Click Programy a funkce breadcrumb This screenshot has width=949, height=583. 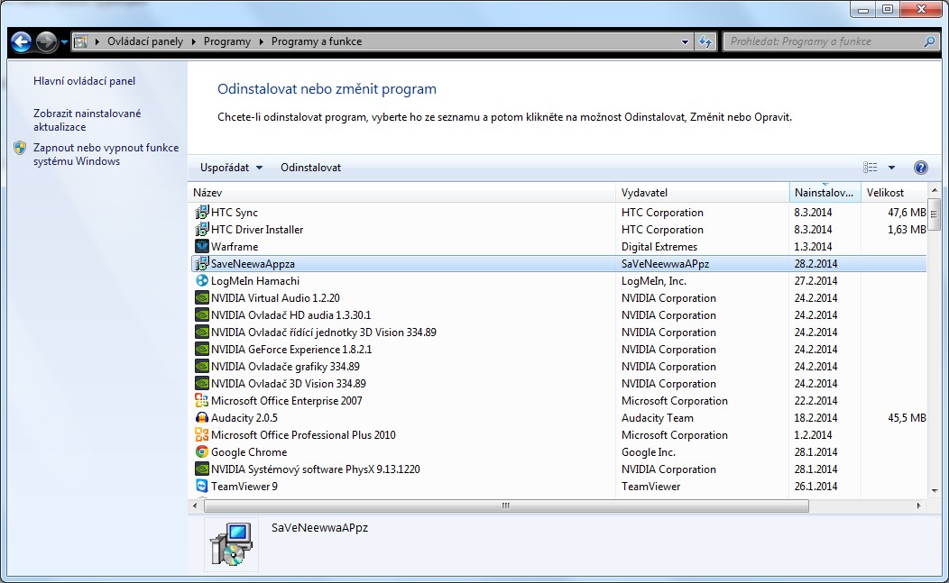[x=317, y=41]
